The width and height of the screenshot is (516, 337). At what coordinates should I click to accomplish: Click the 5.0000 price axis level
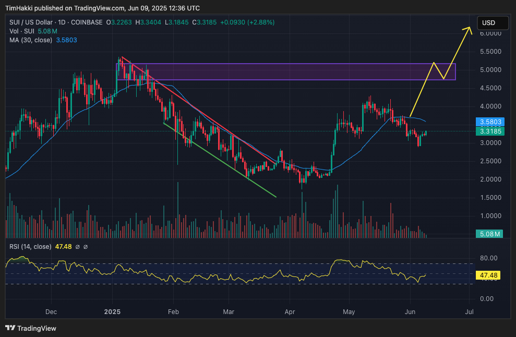(x=490, y=70)
